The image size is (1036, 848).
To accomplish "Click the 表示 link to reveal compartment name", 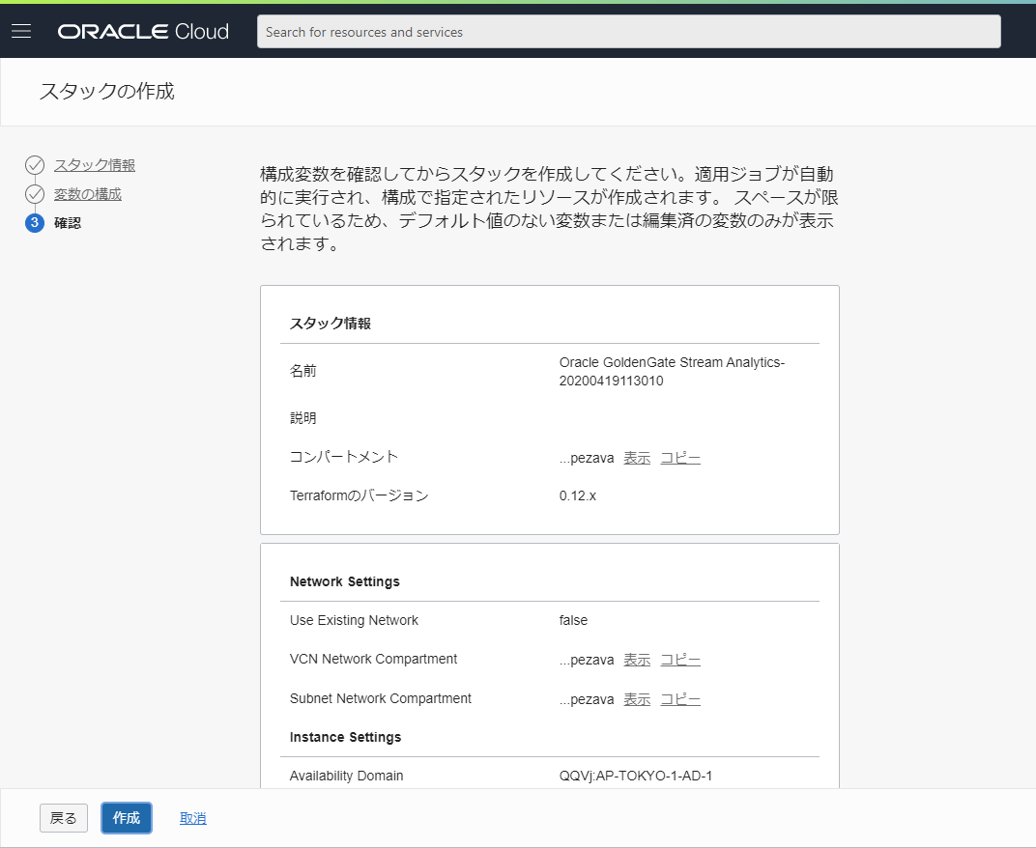I will pyautogui.click(x=636, y=457).
